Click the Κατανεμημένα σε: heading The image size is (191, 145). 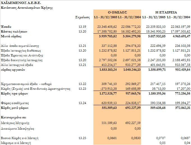click(13, 118)
